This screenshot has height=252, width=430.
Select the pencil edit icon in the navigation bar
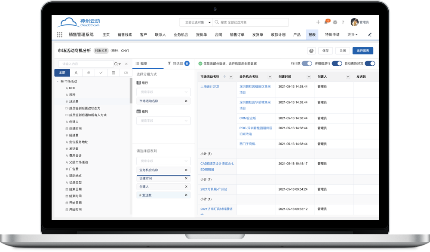coord(370,34)
